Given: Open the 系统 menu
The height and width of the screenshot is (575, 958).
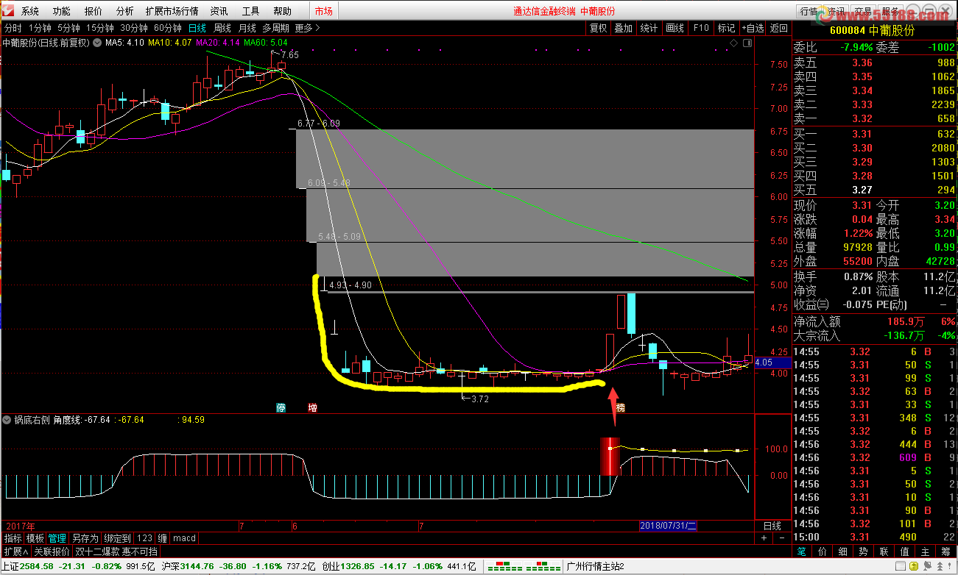Looking at the screenshot, I should point(30,11).
